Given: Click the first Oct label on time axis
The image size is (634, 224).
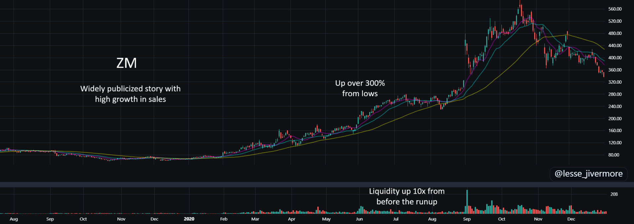Looking at the screenshot, I should pos(83,219).
